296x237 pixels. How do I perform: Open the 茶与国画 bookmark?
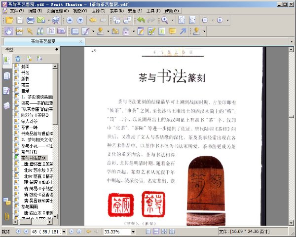point(29,207)
